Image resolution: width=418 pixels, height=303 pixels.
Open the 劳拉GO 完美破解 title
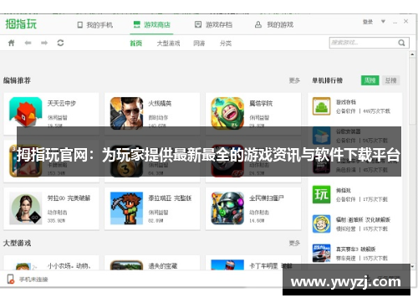coord(69,198)
